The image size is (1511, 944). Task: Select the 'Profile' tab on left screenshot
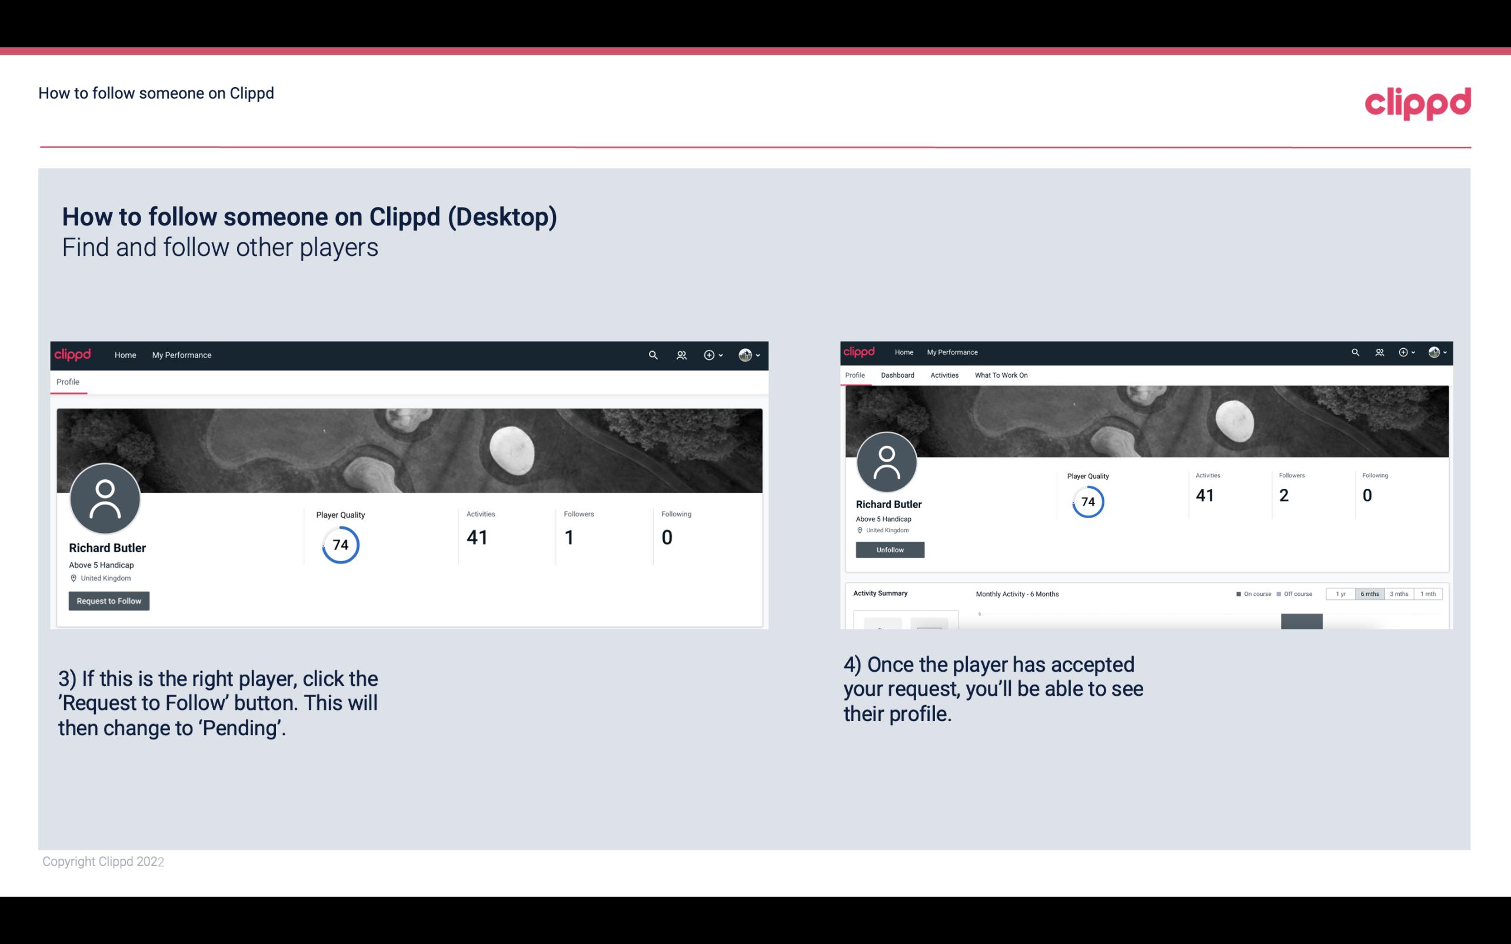click(x=68, y=382)
